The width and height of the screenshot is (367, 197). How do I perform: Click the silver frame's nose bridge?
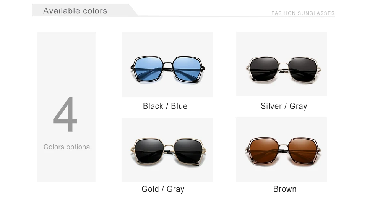[283, 64]
